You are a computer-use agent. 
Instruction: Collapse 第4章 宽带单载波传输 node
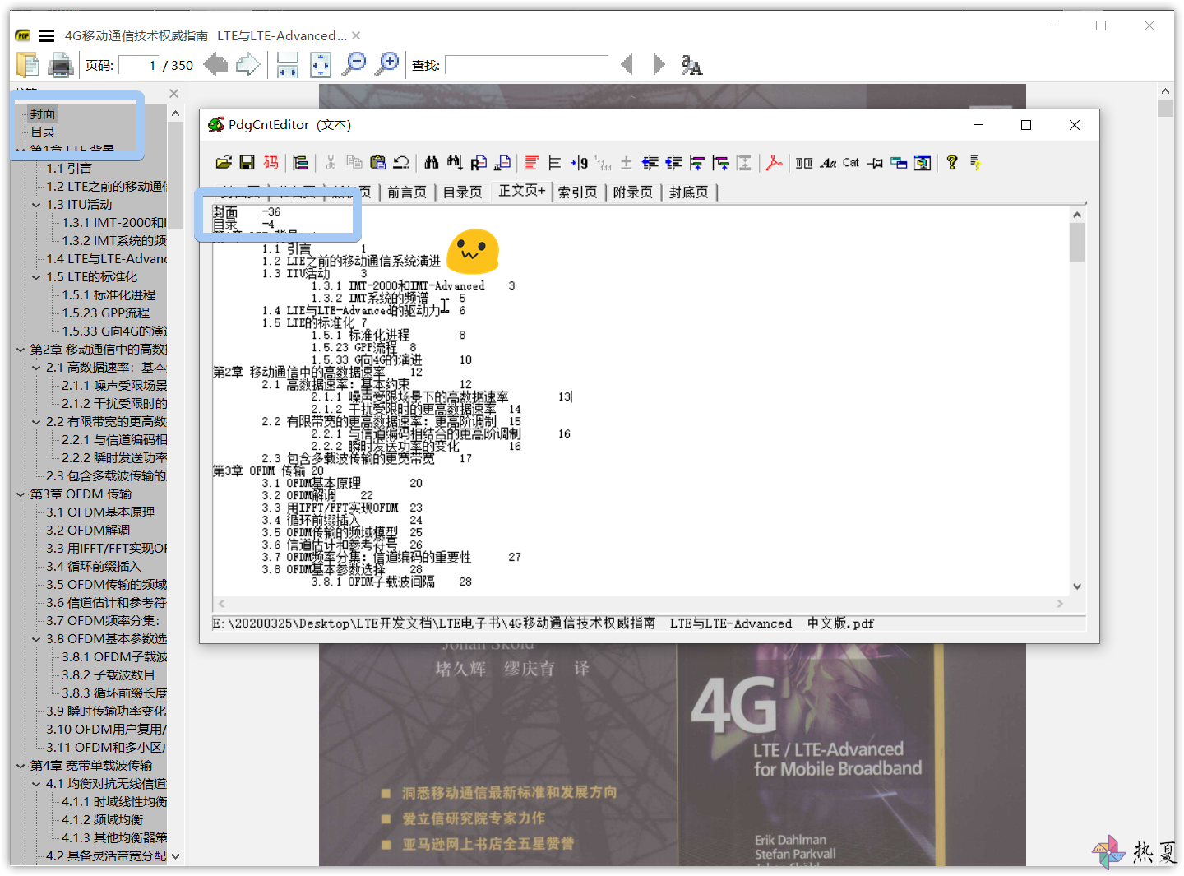(x=21, y=766)
